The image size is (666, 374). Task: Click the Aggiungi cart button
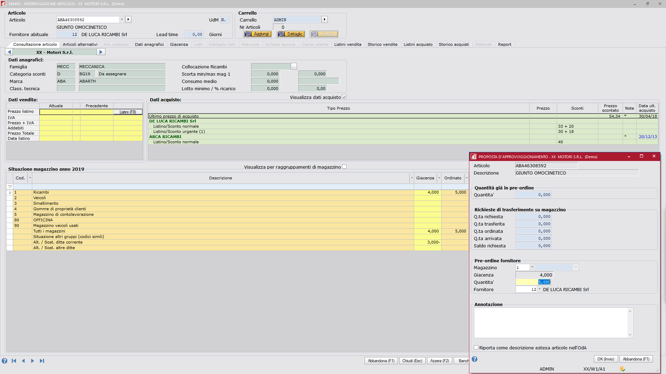pos(257,34)
